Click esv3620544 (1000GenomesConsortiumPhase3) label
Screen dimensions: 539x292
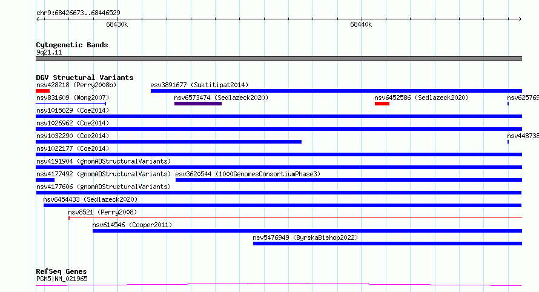[x=248, y=174]
